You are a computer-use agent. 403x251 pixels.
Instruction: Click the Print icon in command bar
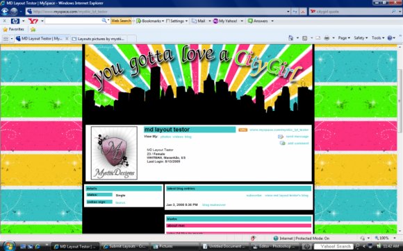click(x=327, y=38)
